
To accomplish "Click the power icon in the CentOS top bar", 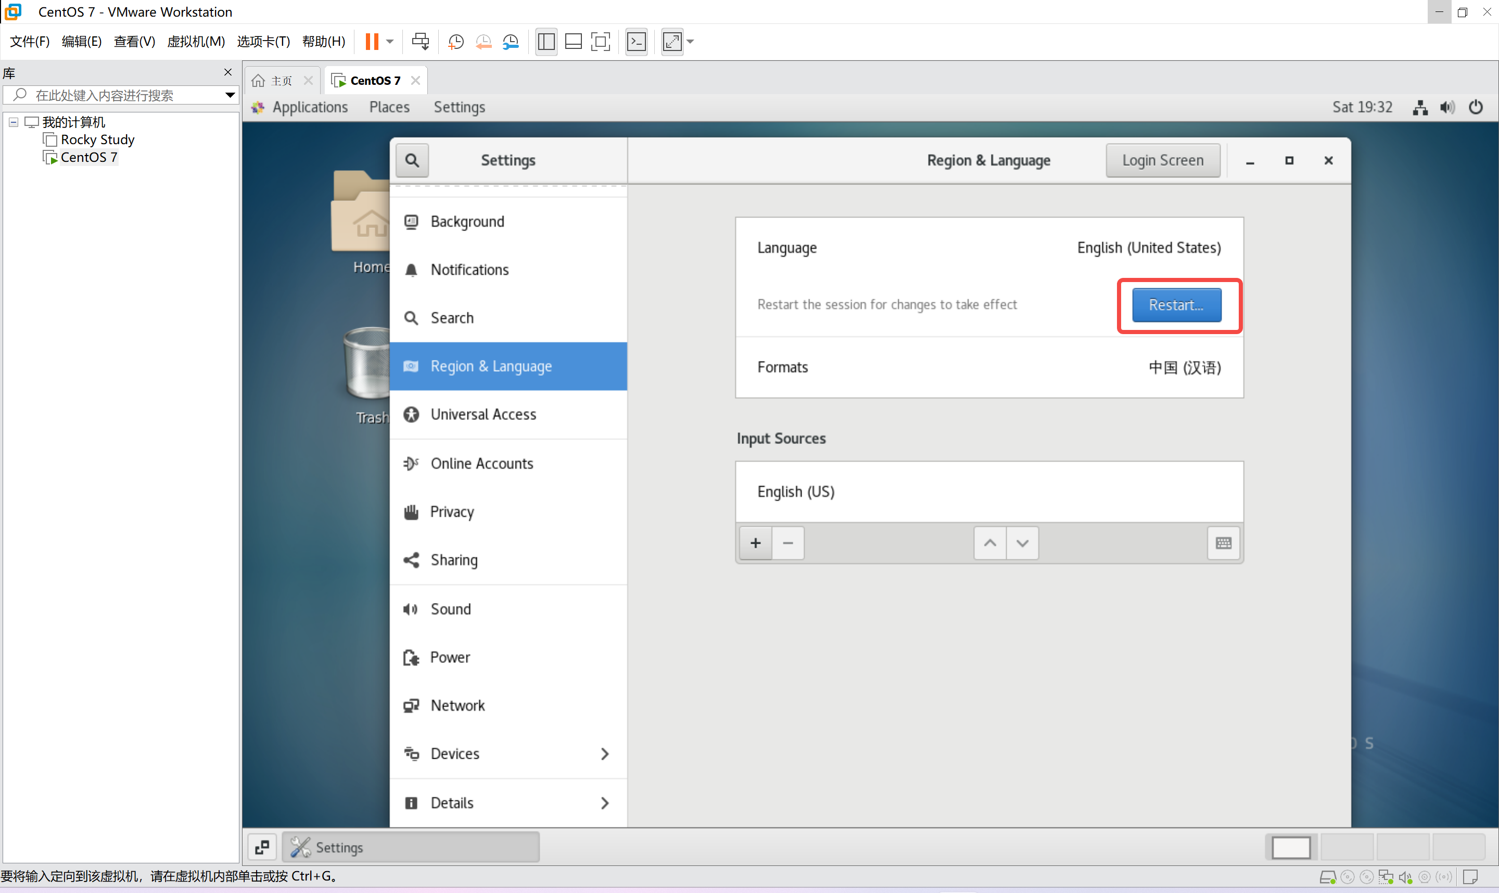I will point(1476,107).
